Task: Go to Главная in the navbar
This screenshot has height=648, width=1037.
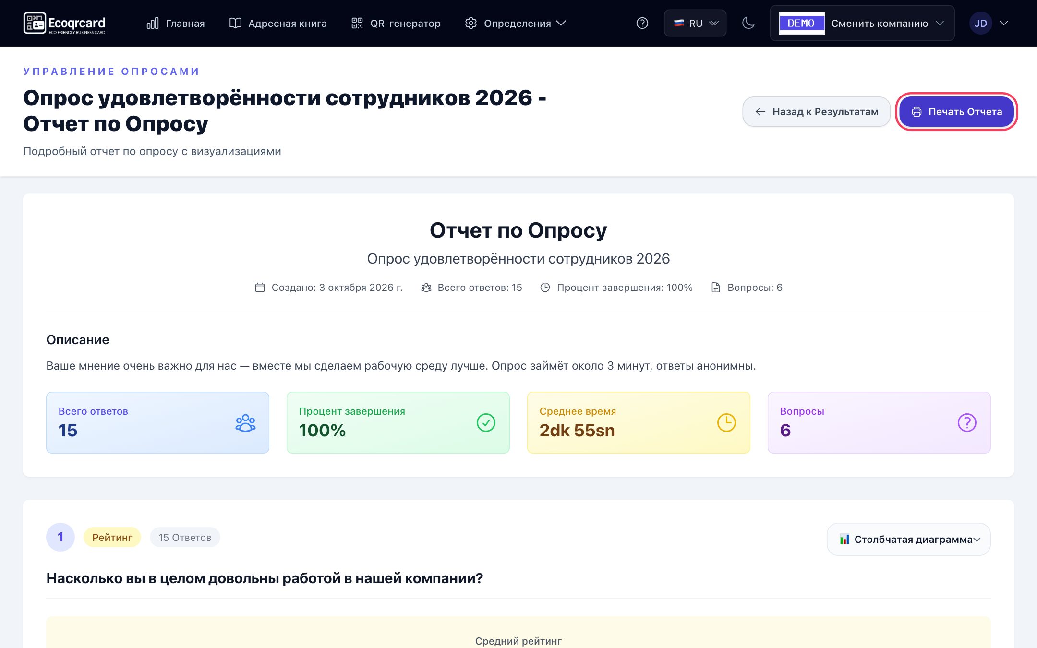Action: click(x=176, y=23)
